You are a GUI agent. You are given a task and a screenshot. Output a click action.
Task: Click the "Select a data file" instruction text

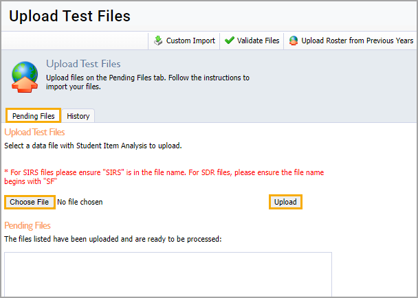[93, 146]
